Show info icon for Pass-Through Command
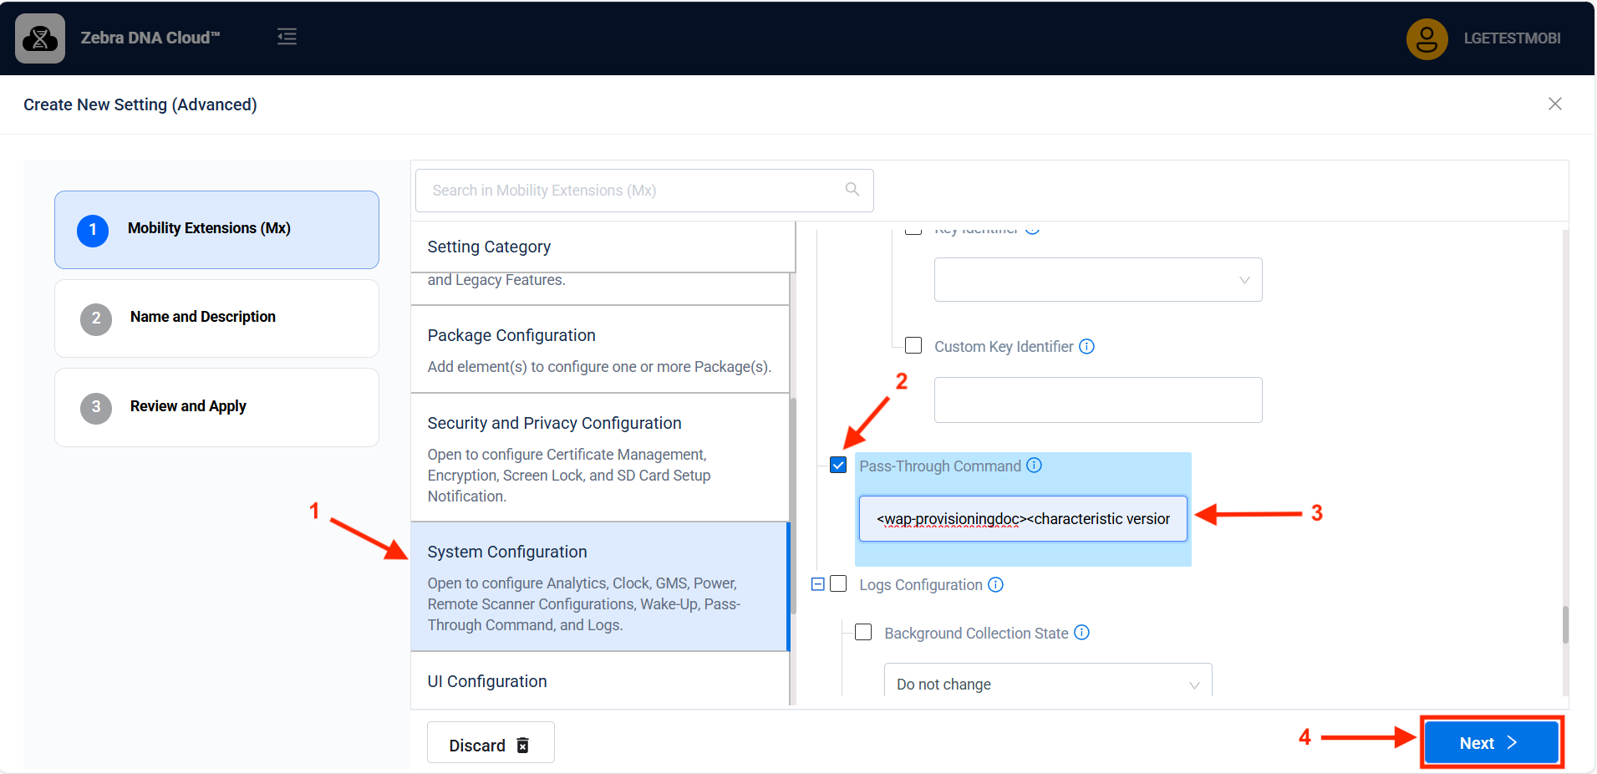Image resolution: width=1597 pixels, height=774 pixels. (1034, 466)
